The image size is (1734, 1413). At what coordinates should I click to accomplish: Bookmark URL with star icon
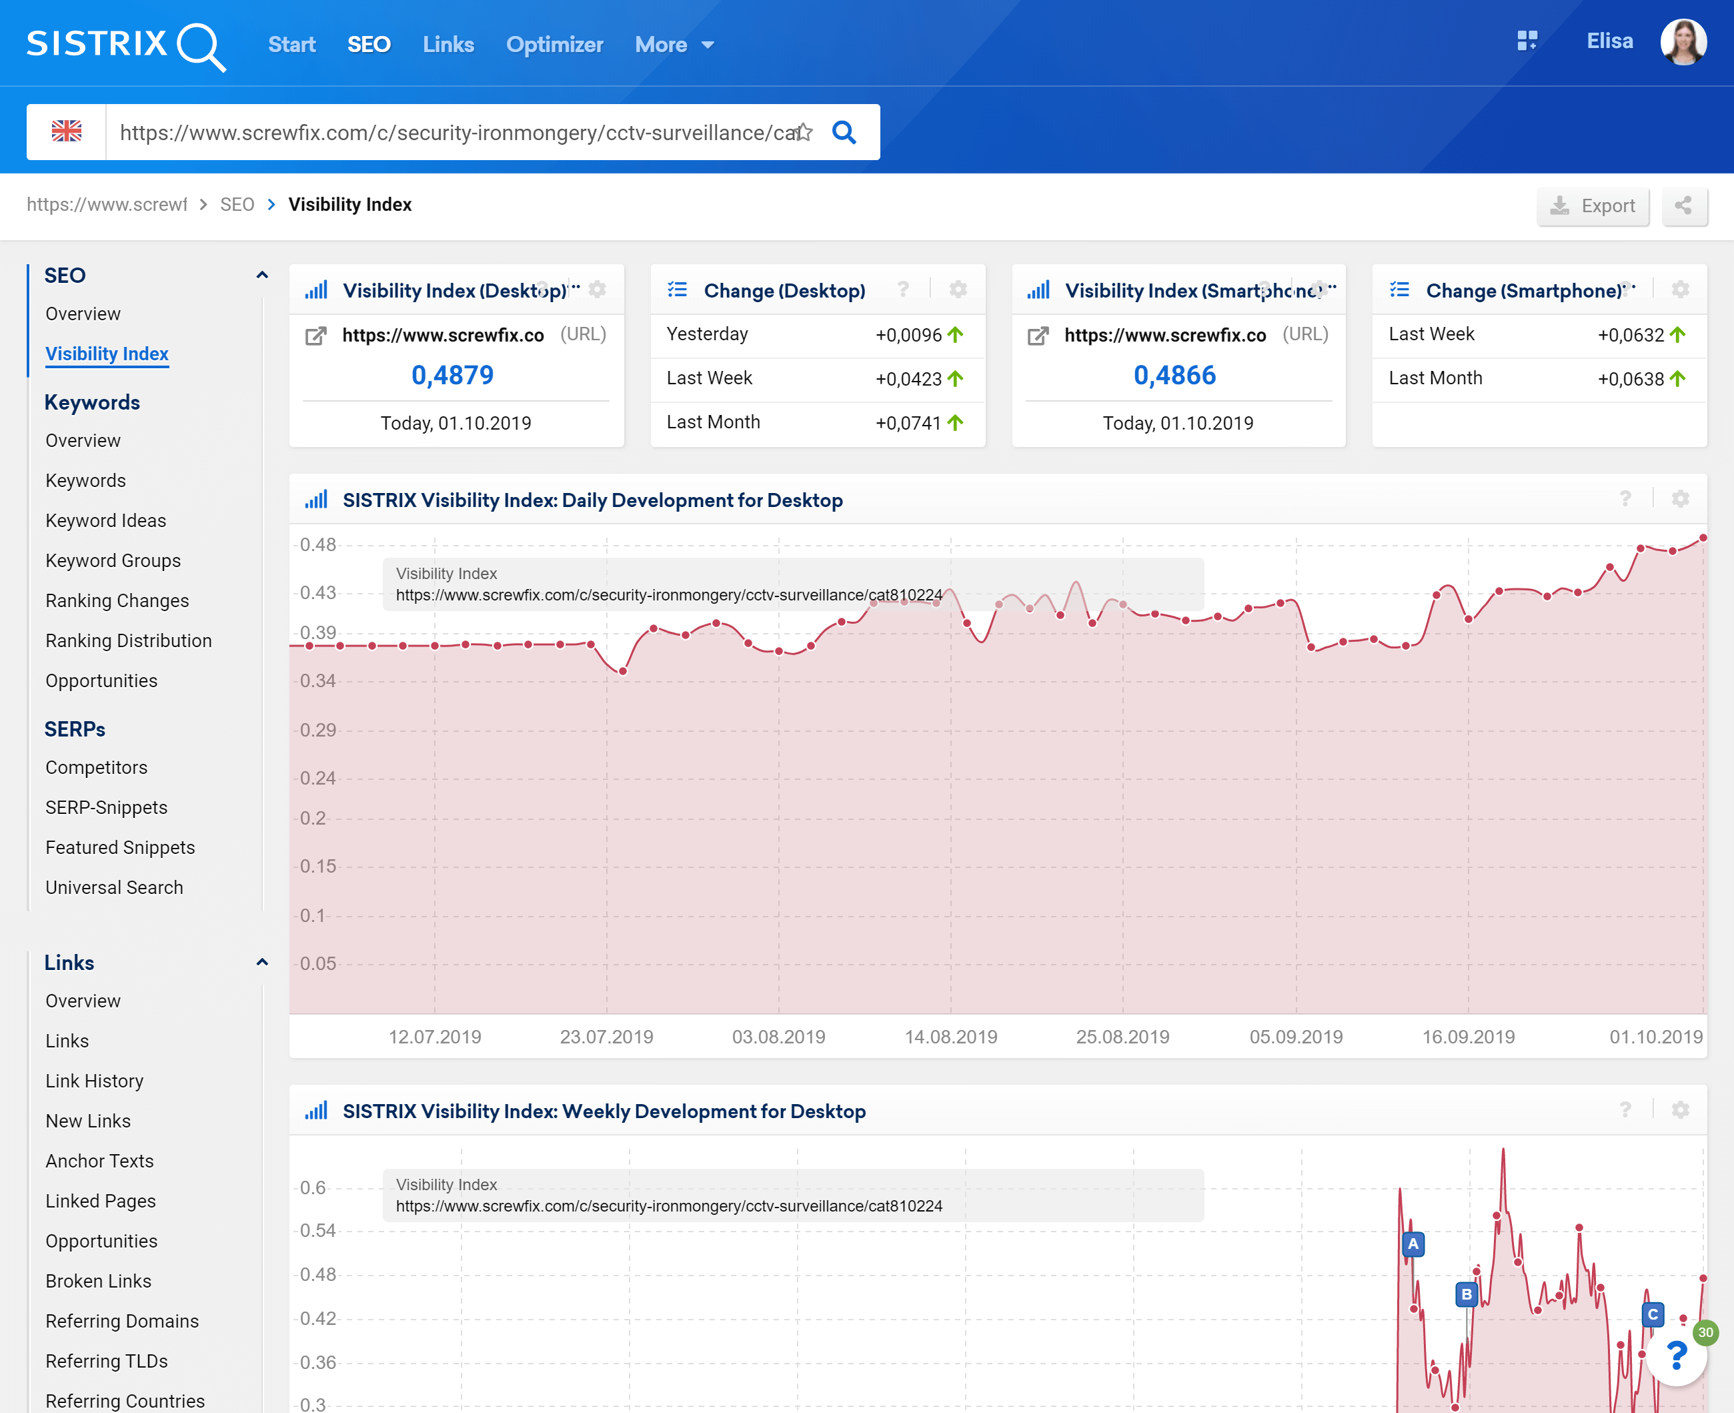click(x=804, y=132)
